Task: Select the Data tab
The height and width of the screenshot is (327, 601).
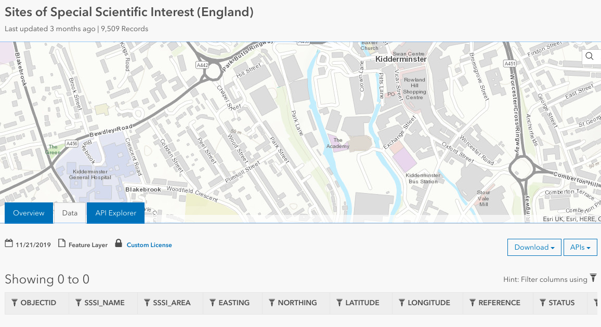Action: click(x=70, y=213)
